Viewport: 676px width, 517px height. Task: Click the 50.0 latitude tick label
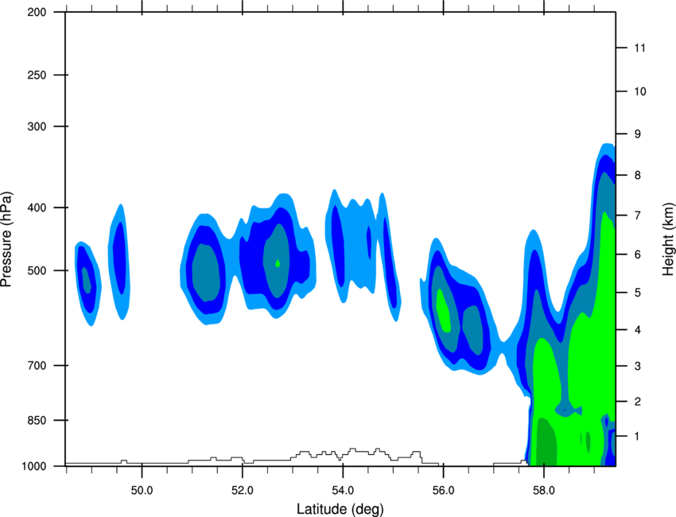click(142, 491)
